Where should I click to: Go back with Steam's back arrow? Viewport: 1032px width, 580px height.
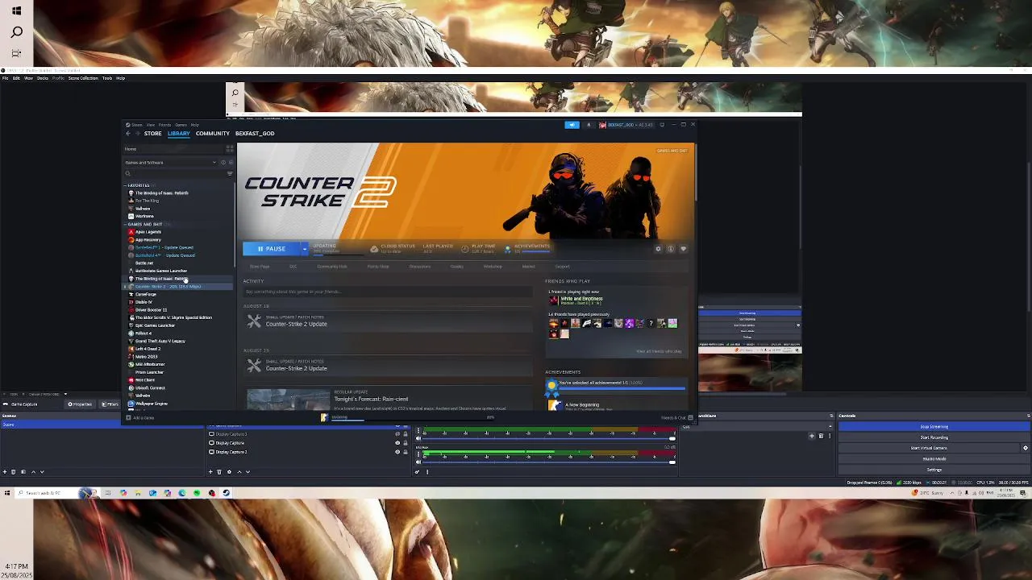pyautogui.click(x=128, y=134)
